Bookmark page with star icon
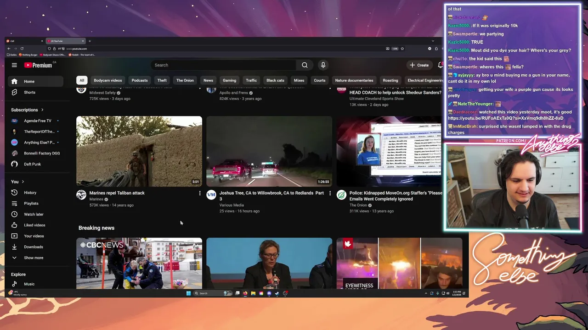588x330 pixels. coord(402,49)
